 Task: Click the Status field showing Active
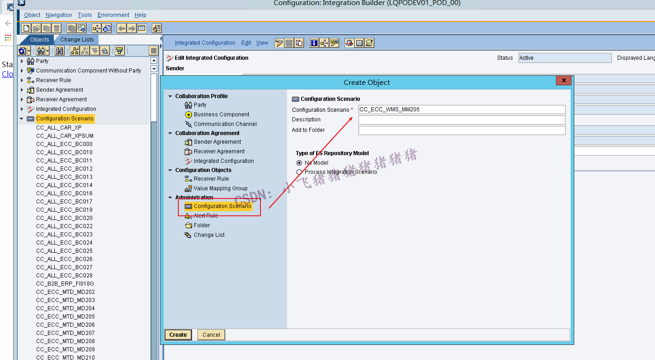[565, 58]
